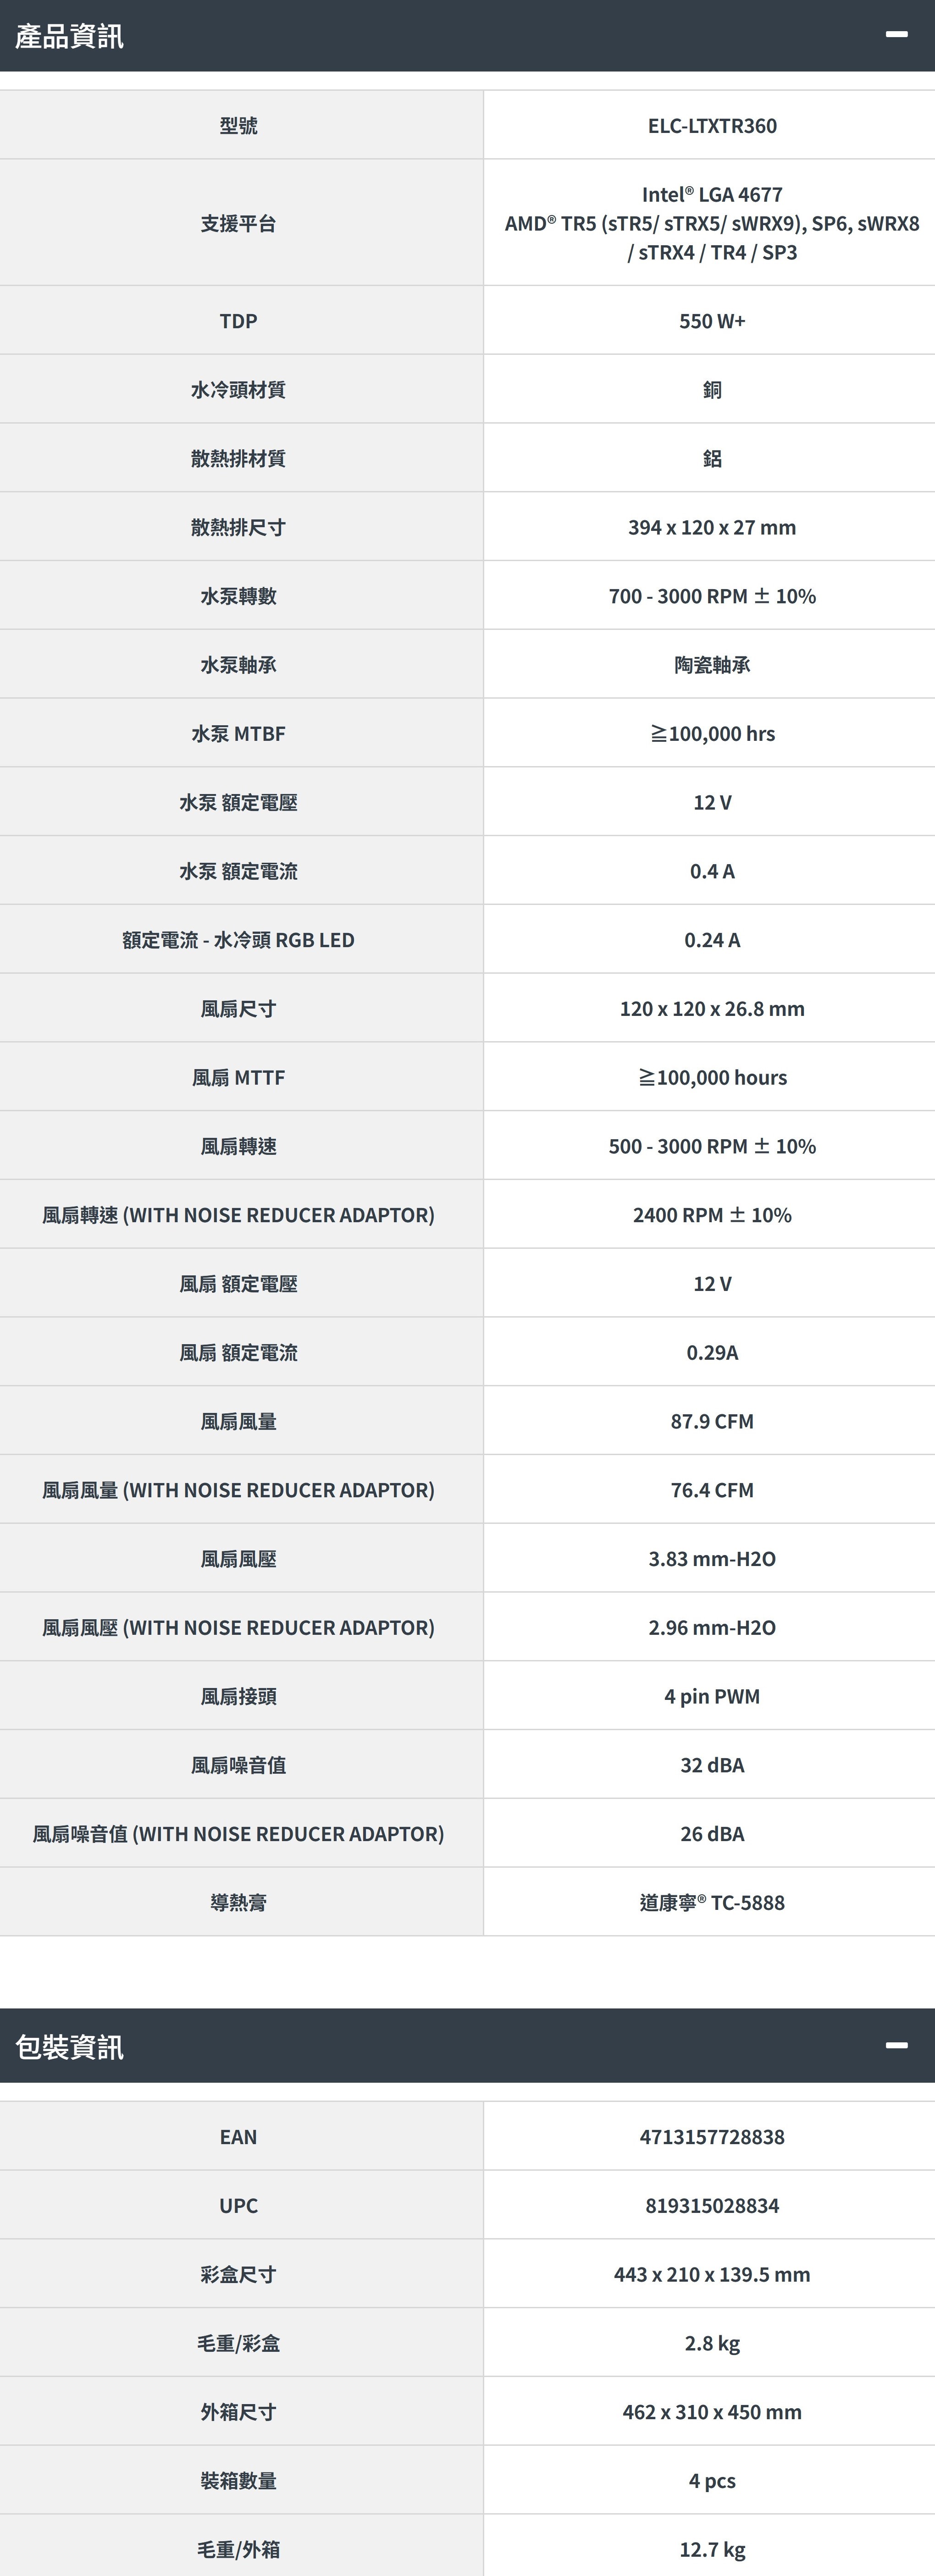Click the 550 W+ TDP value
935x2576 pixels.
coord(712,321)
